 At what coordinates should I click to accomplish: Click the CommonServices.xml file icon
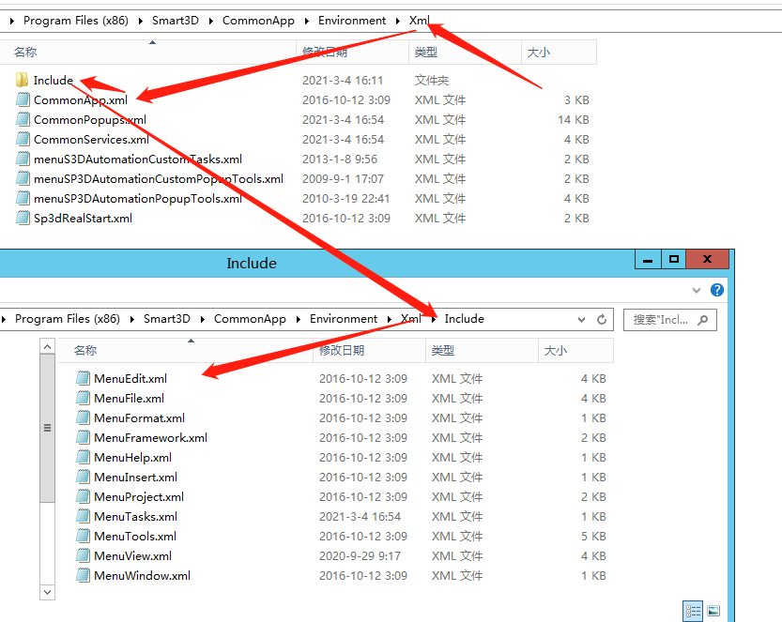[23, 139]
